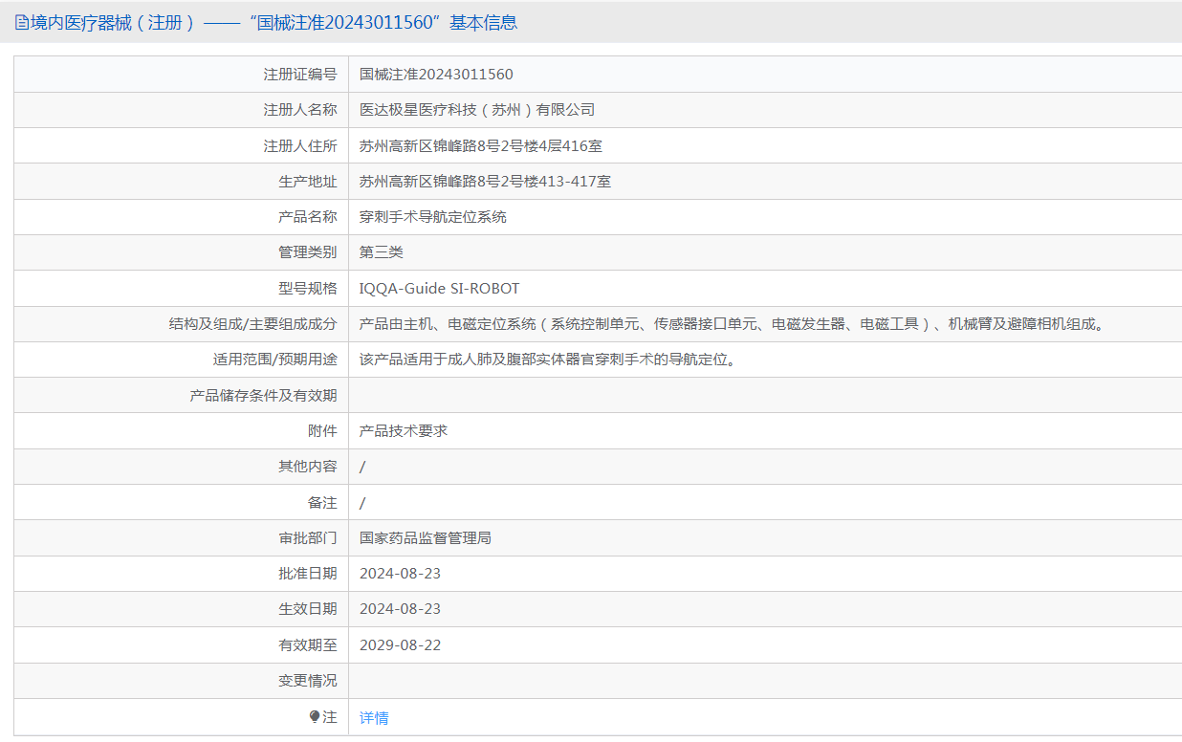
Task: Click the 适用范围/预期用途 label
Action: pyautogui.click(x=275, y=360)
